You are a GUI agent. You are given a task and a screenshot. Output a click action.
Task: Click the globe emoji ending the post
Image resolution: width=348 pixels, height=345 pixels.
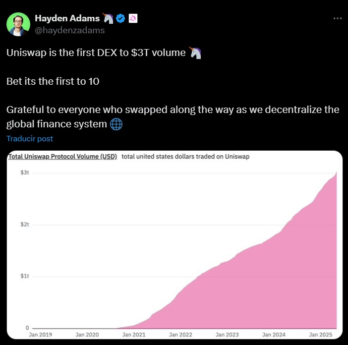pyautogui.click(x=116, y=124)
